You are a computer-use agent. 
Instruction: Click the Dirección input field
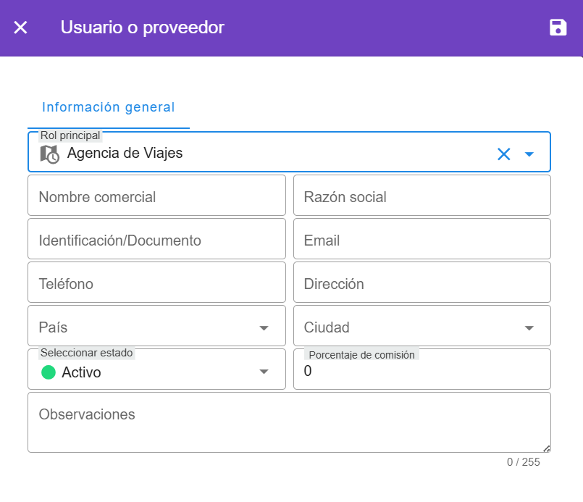421,284
